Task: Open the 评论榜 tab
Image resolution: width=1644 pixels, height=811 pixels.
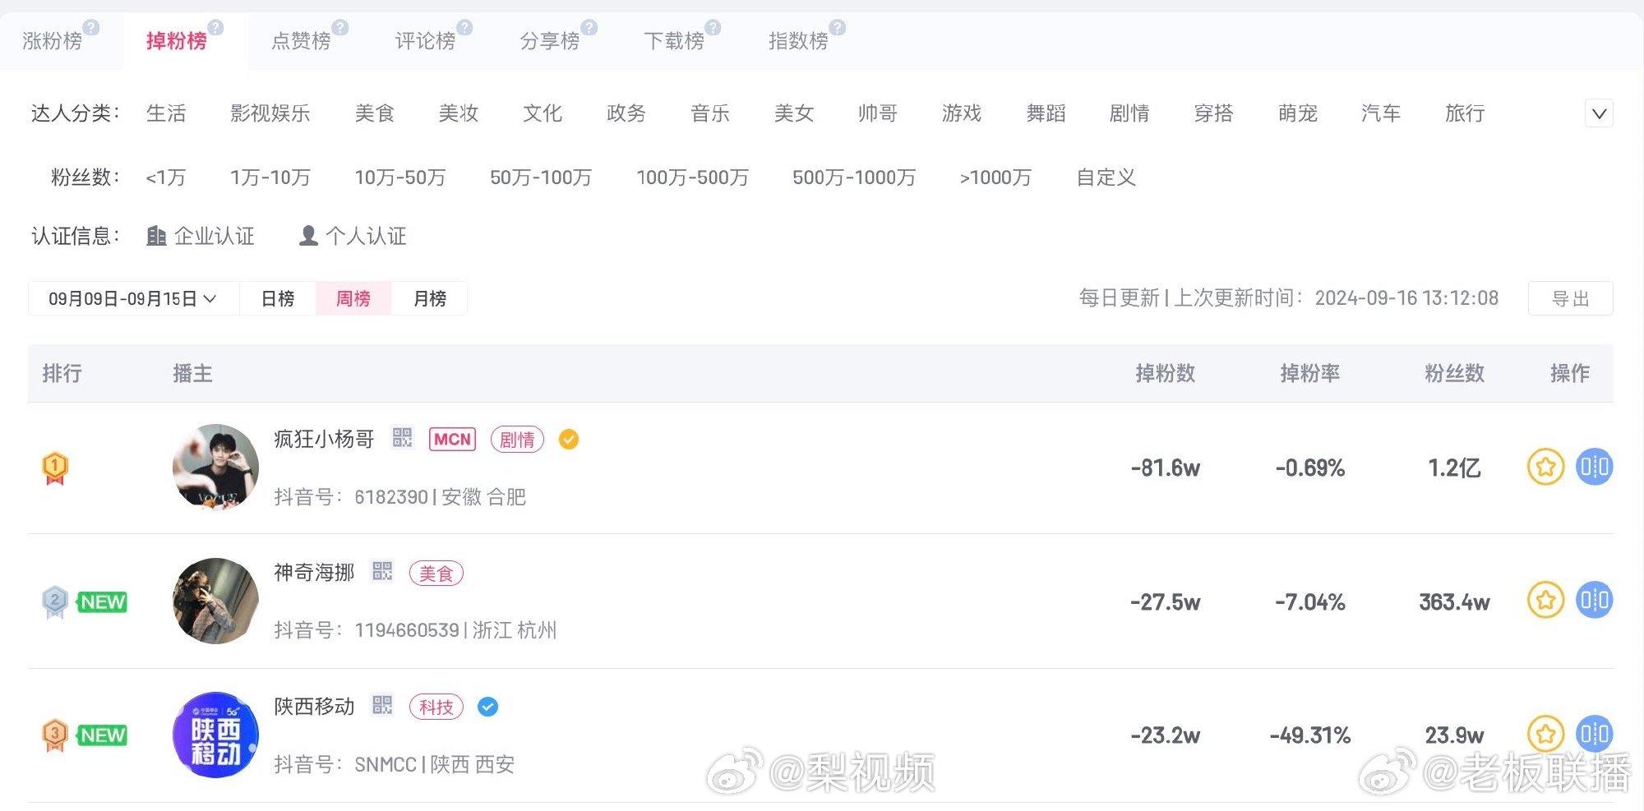Action: pyautogui.click(x=425, y=41)
